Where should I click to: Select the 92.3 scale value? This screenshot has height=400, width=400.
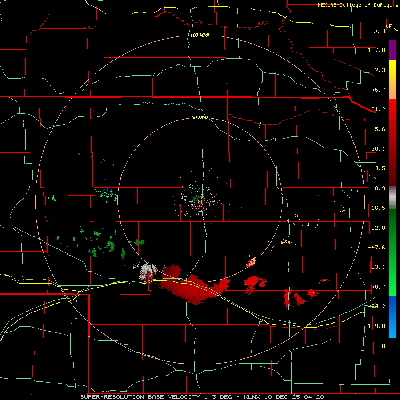point(378,70)
